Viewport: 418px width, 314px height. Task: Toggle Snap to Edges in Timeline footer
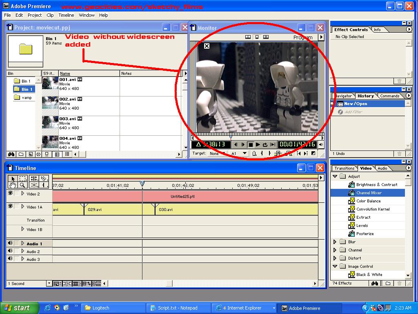67,284
